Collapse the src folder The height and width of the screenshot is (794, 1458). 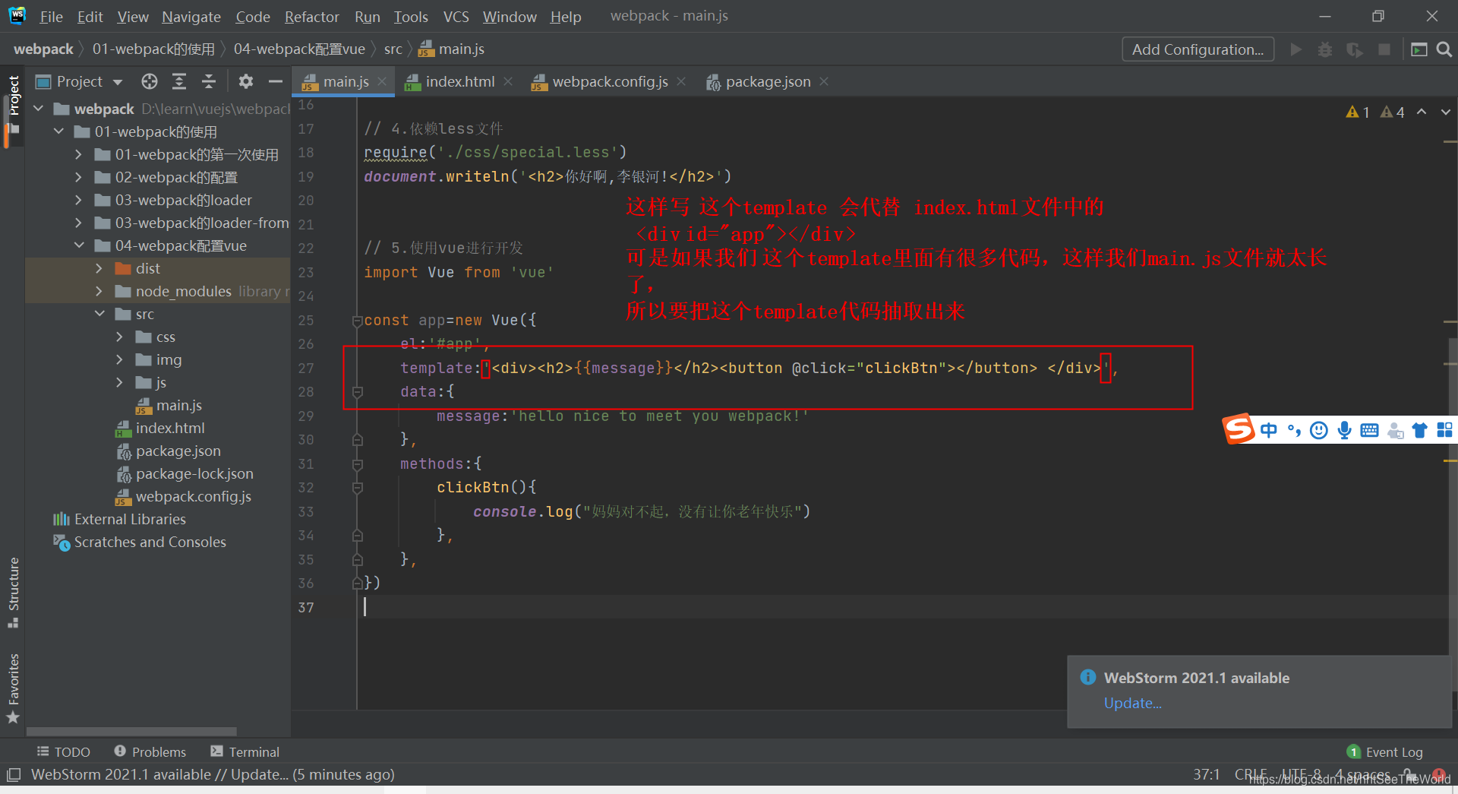[x=99, y=314]
